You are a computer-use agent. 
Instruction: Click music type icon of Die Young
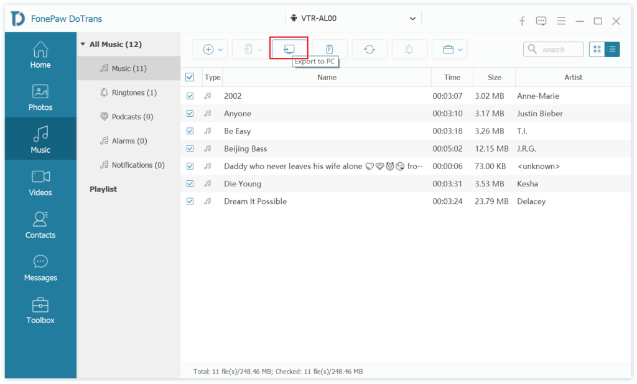(208, 183)
